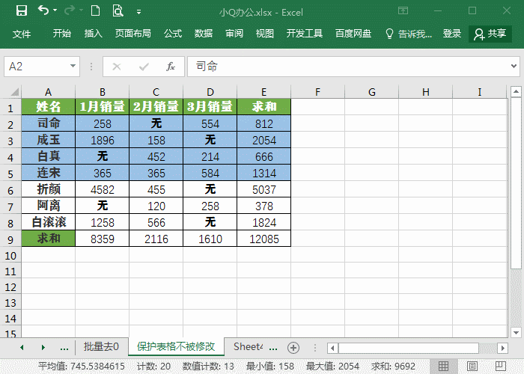
Task: Open the 文件 menu
Action: pos(22,34)
